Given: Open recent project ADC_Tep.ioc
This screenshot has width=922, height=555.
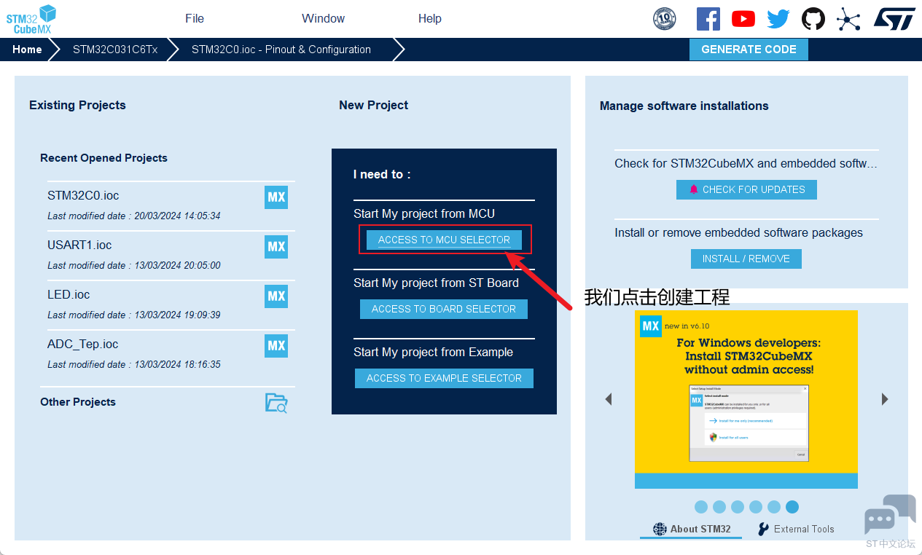Looking at the screenshot, I should pos(82,345).
